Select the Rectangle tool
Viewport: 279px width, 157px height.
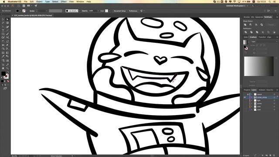tap(3, 34)
